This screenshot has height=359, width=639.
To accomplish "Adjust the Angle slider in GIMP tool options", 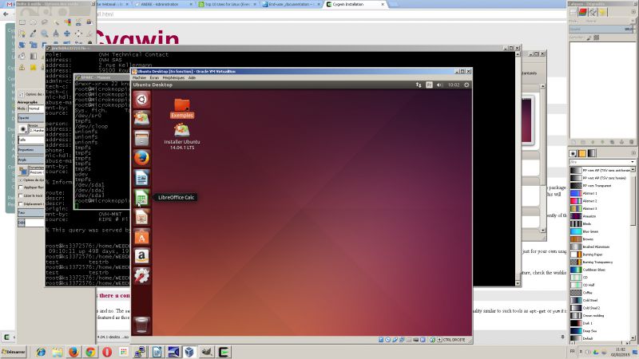I will (31, 160).
